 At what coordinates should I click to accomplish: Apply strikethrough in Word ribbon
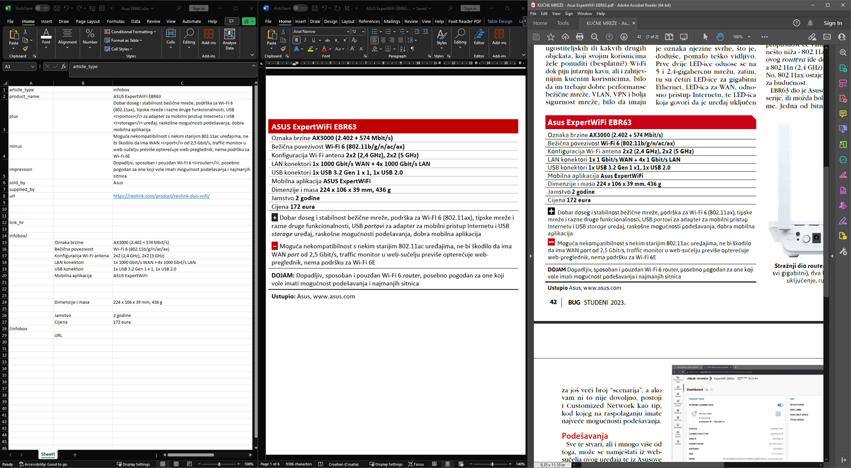click(327, 40)
